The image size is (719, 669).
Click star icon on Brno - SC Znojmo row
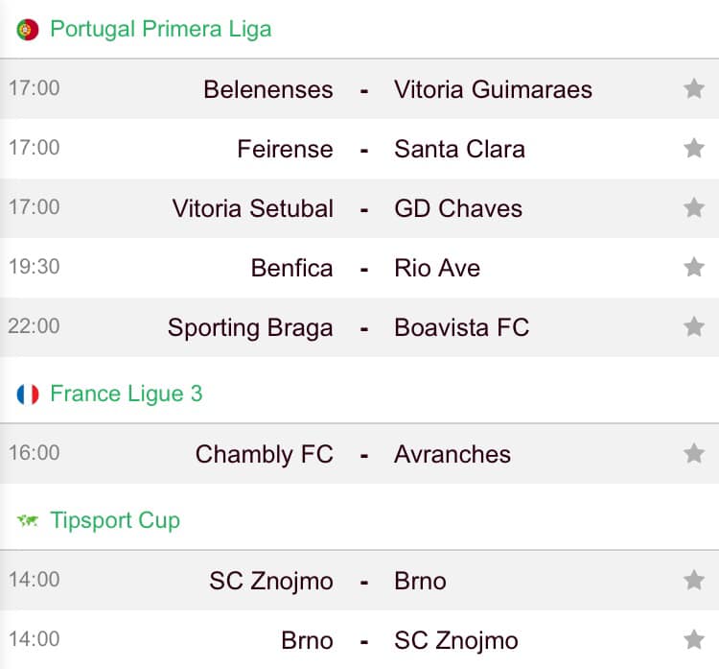pyautogui.click(x=694, y=639)
